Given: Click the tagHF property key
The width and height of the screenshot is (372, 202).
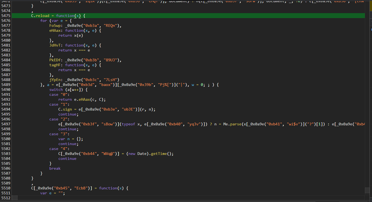Looking at the screenshot, I should [55, 65].
